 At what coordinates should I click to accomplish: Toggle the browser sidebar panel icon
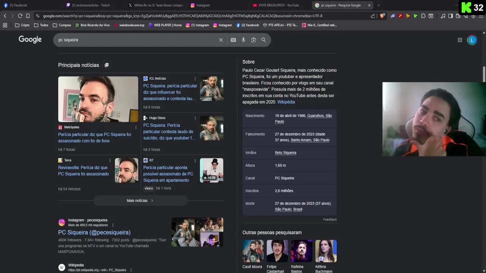tap(450, 16)
